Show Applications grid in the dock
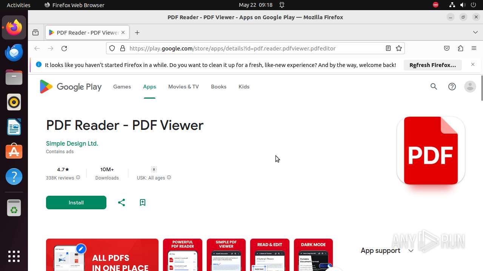 coord(14,256)
